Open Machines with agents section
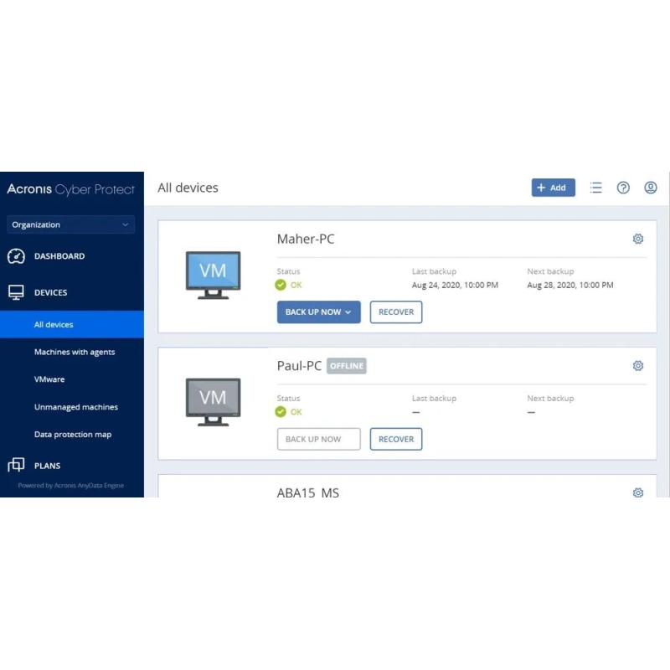This screenshot has width=670, height=670. pyautogui.click(x=75, y=353)
